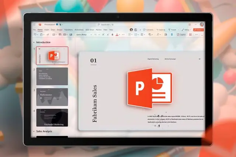Click the pink Designer square icon
This screenshot has height=157, width=236.
pyautogui.click(x=190, y=35)
